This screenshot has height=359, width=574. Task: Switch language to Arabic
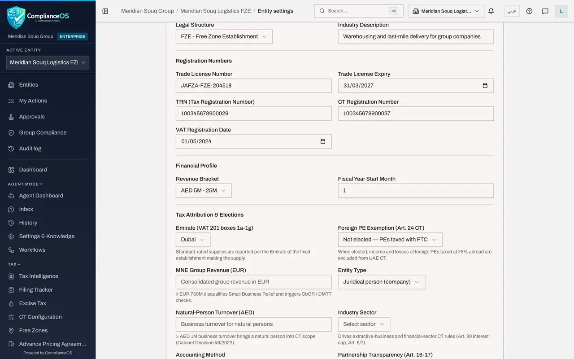[512, 11]
